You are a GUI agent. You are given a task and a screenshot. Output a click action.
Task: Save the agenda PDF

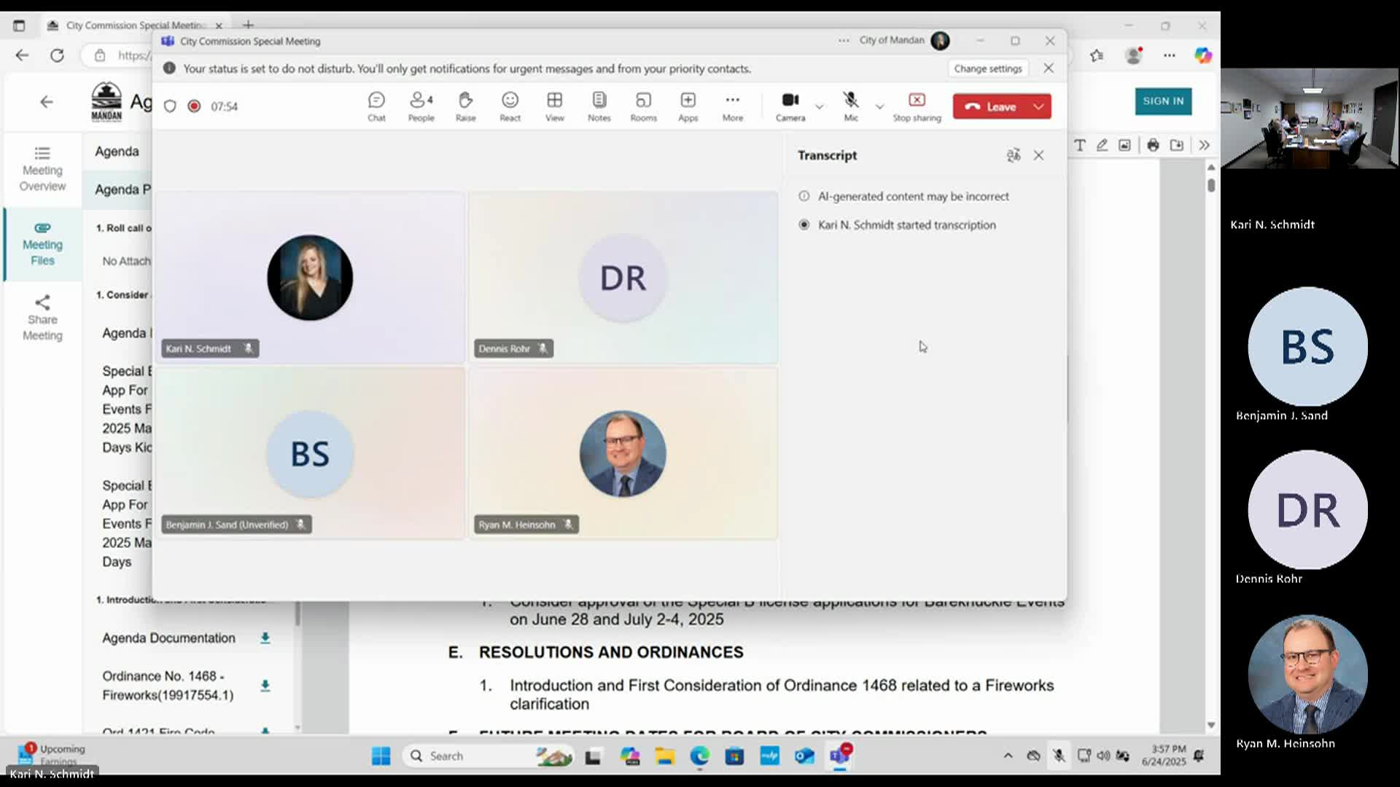[x=1177, y=145]
